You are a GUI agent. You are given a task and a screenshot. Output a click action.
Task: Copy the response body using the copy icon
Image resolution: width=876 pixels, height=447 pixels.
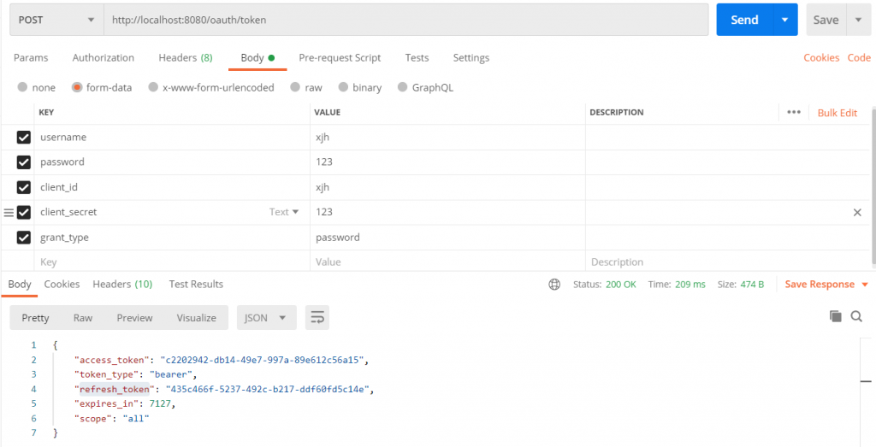[x=836, y=317]
